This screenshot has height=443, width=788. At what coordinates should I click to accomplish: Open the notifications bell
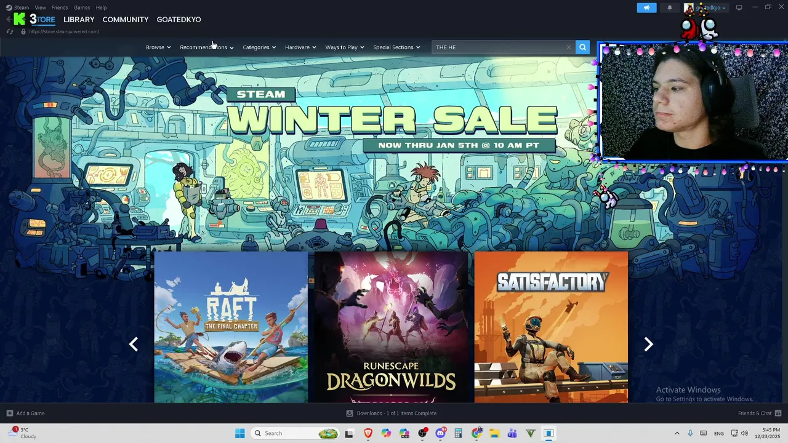670,8
